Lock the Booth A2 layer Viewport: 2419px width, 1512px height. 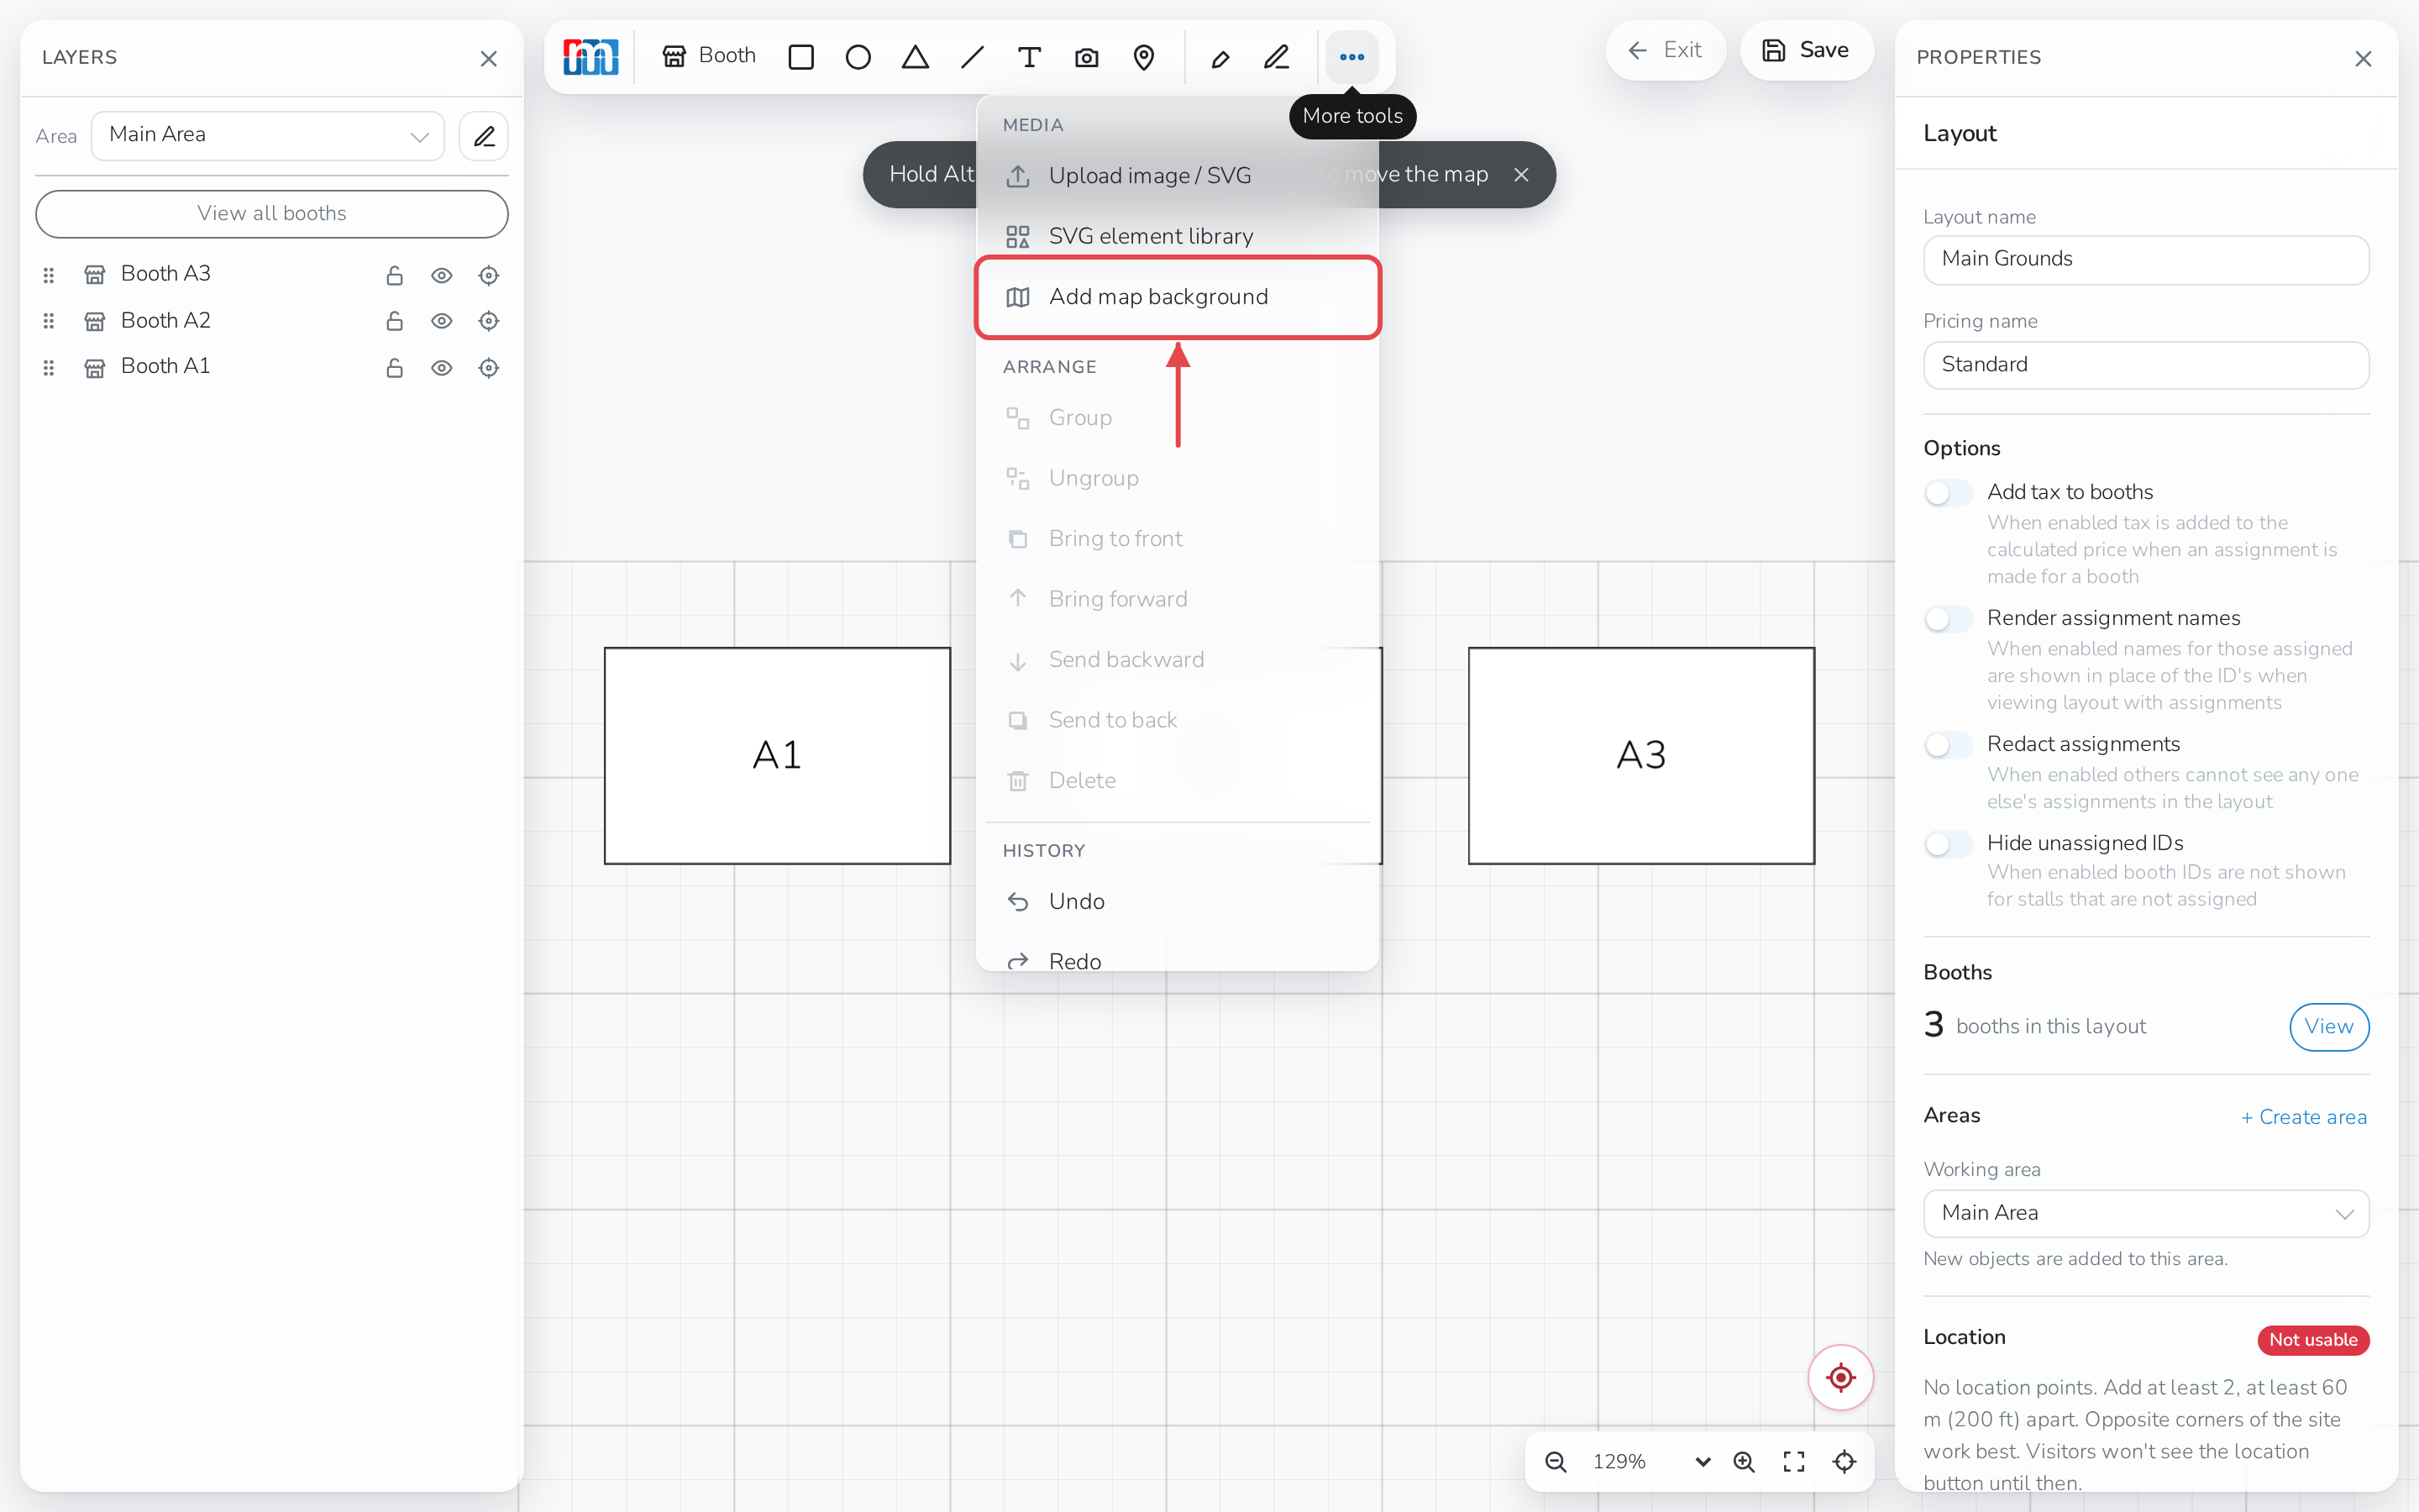tap(395, 321)
